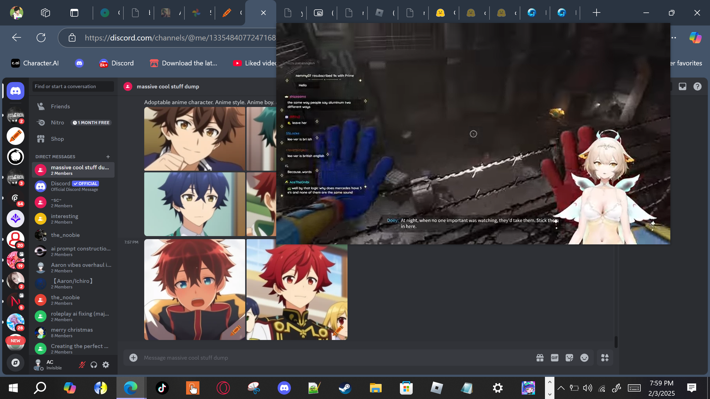This screenshot has height=399, width=710.
Task: Open Discord Help question mark icon
Action: pos(698,86)
